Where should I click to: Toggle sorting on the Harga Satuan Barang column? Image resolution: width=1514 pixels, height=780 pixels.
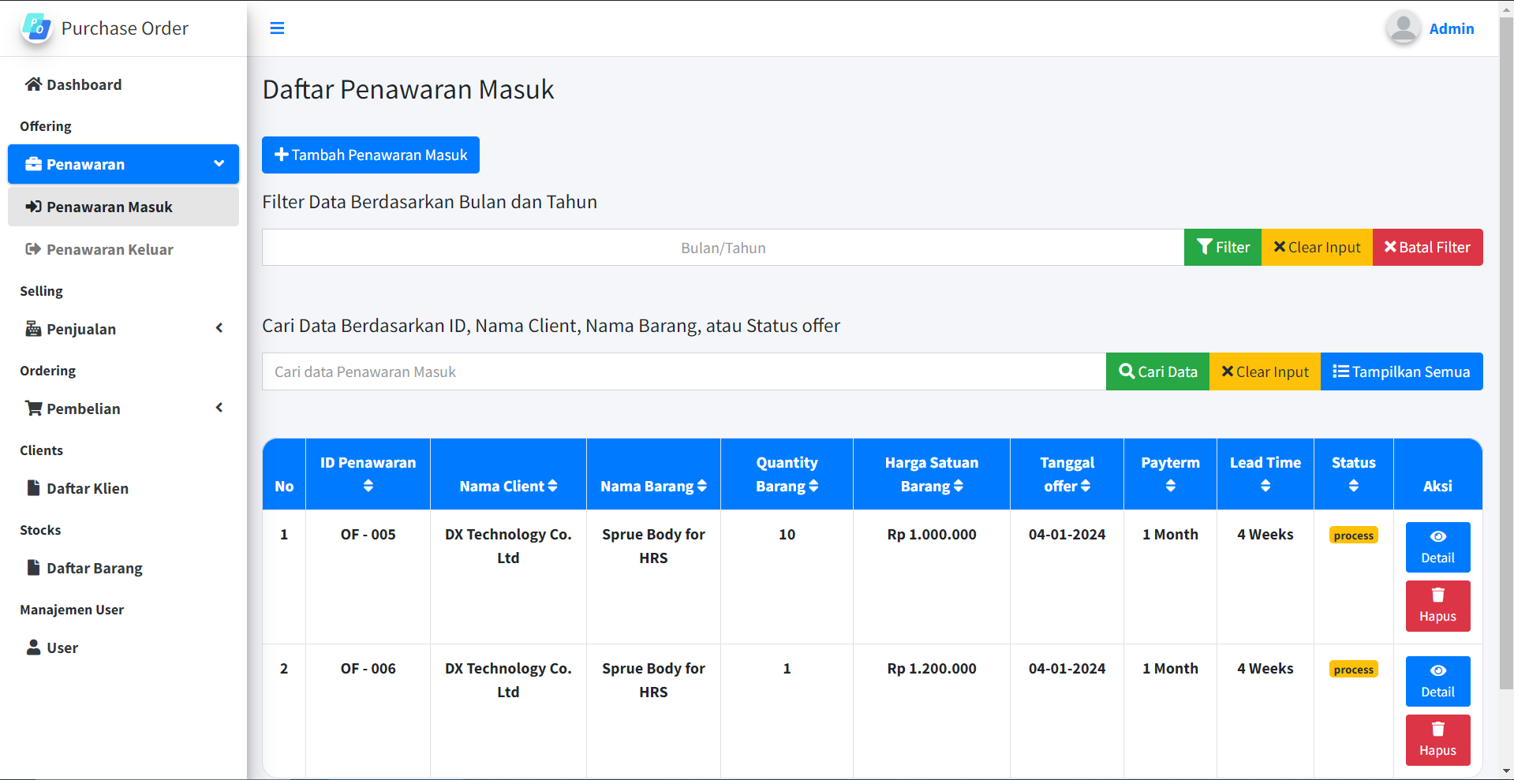pos(959,486)
